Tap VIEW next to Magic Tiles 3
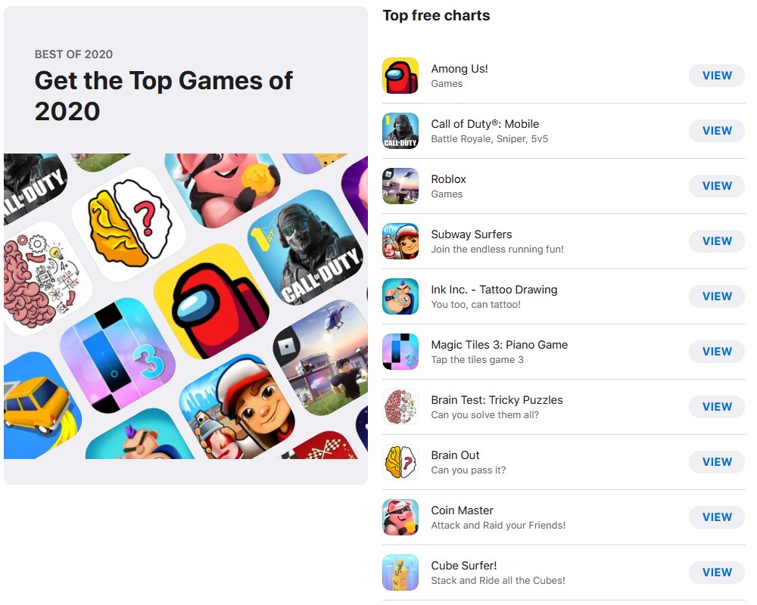This screenshot has height=605, width=757. 716,352
